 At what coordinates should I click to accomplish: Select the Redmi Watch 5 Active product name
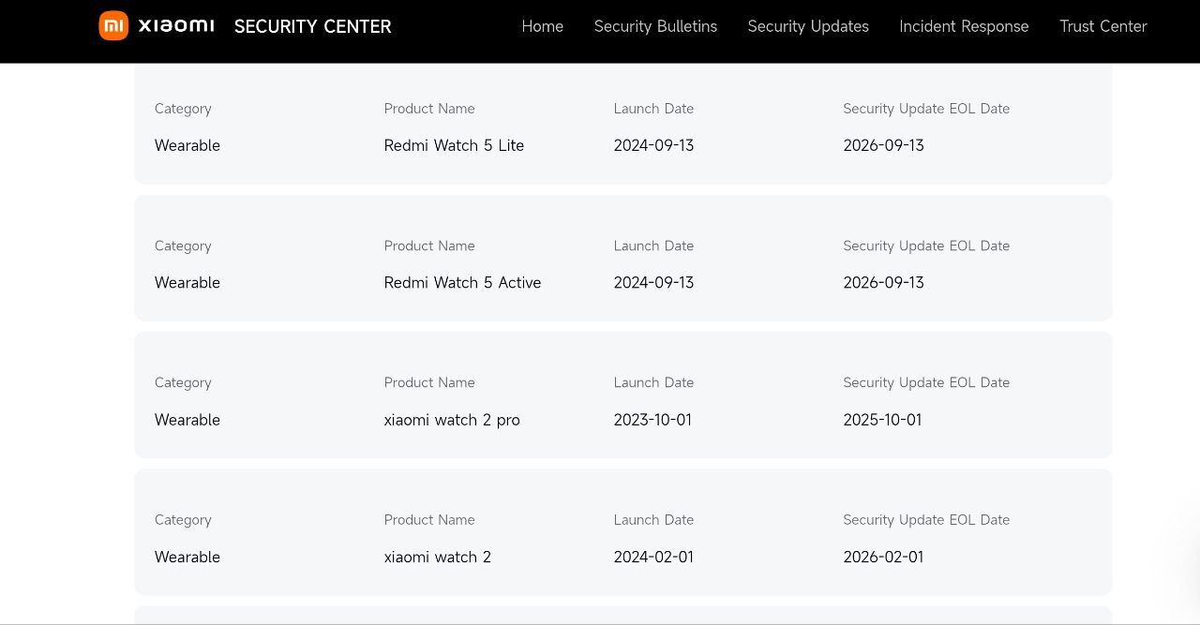(462, 283)
